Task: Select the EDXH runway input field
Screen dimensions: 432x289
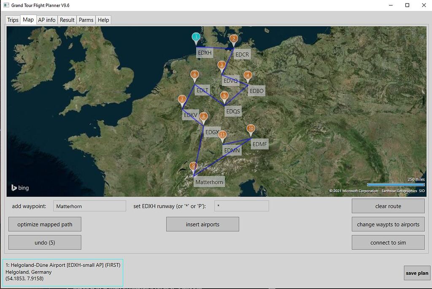Action: [241, 206]
